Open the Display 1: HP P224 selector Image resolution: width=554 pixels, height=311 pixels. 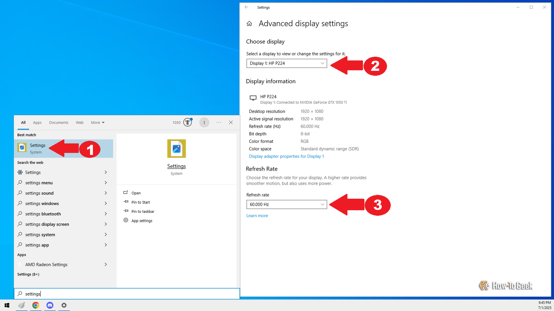(286, 63)
